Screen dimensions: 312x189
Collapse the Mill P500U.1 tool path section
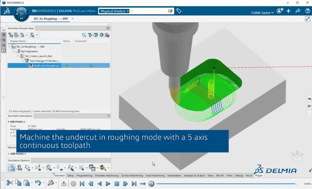click(8, 122)
